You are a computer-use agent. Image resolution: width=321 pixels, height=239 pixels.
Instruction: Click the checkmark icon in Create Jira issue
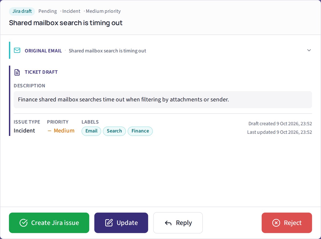24,223
